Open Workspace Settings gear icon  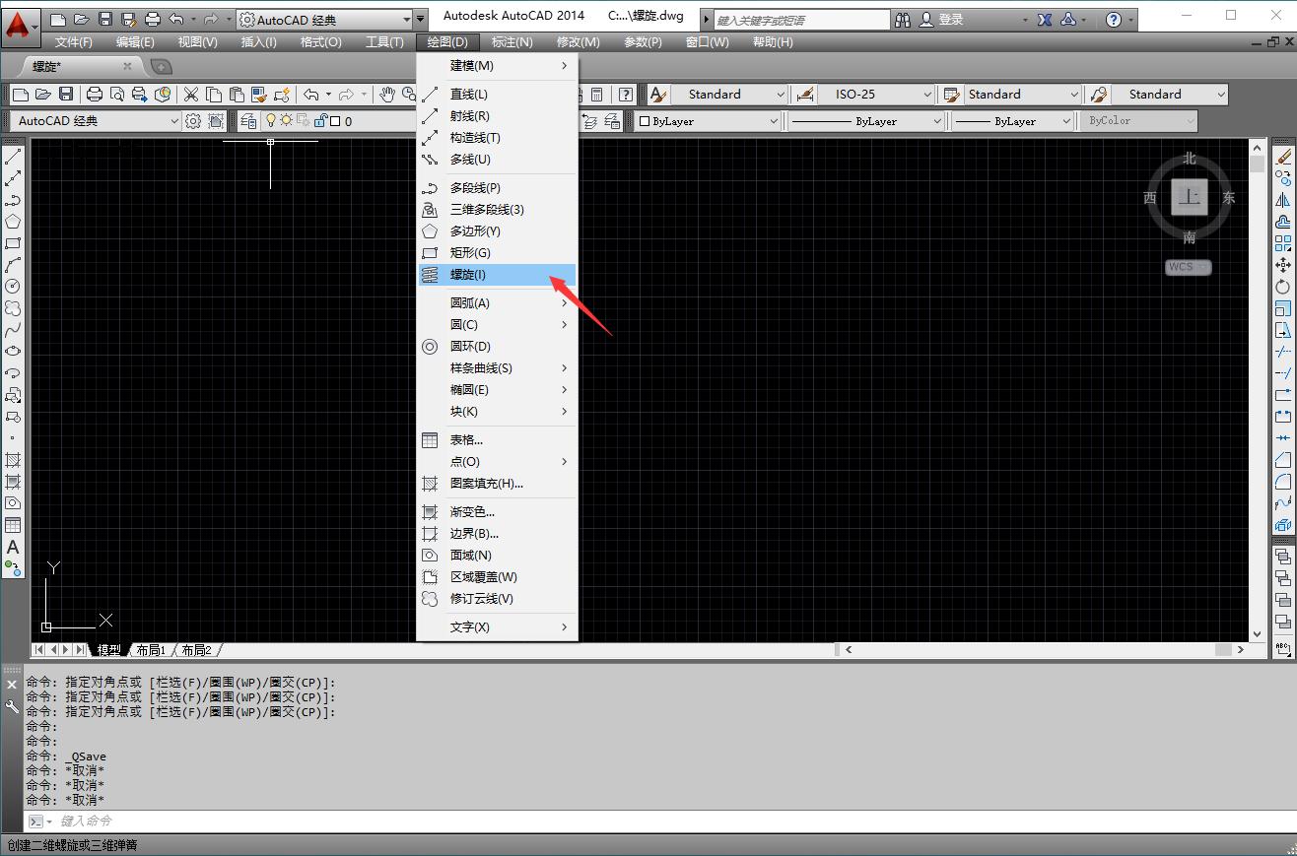pyautogui.click(x=193, y=121)
